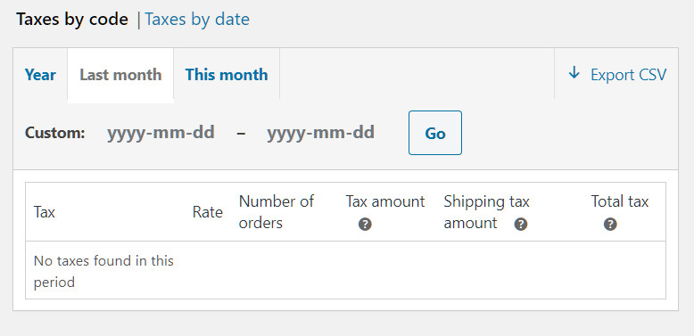The height and width of the screenshot is (336, 694).
Task: Click the Tax column header
Action: (45, 212)
